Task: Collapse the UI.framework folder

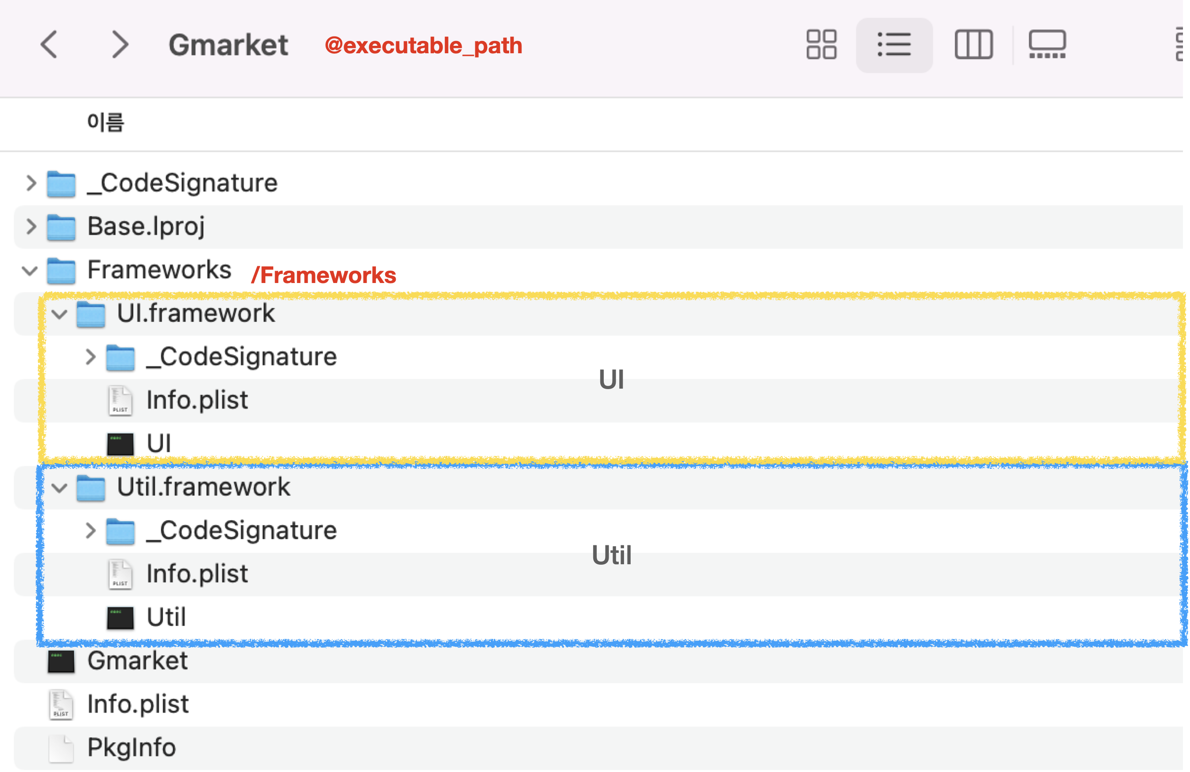Action: [59, 315]
